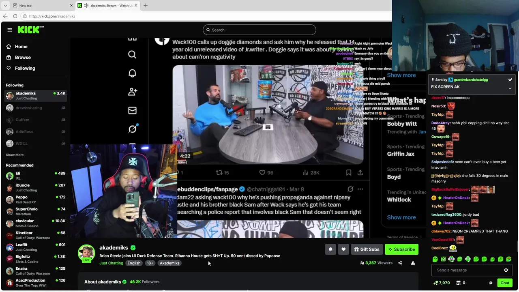Open recommended channel Eli
Image resolution: width=519 pixels, height=292 pixels.
[x=36, y=176]
